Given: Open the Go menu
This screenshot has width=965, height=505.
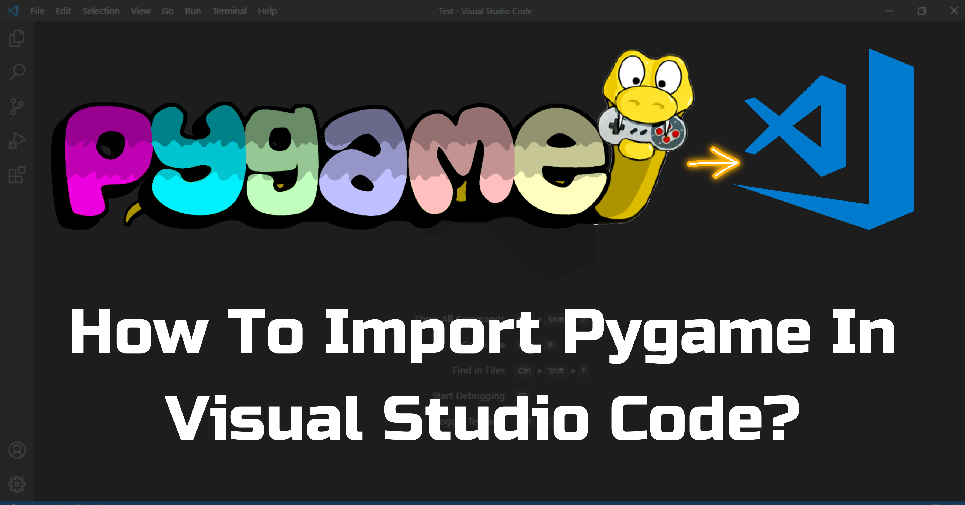Looking at the screenshot, I should pos(167,11).
